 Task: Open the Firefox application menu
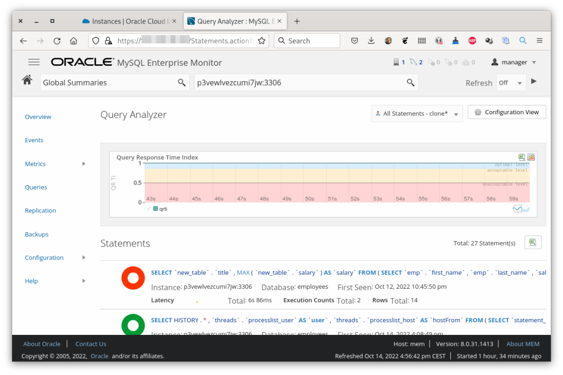tap(539, 41)
